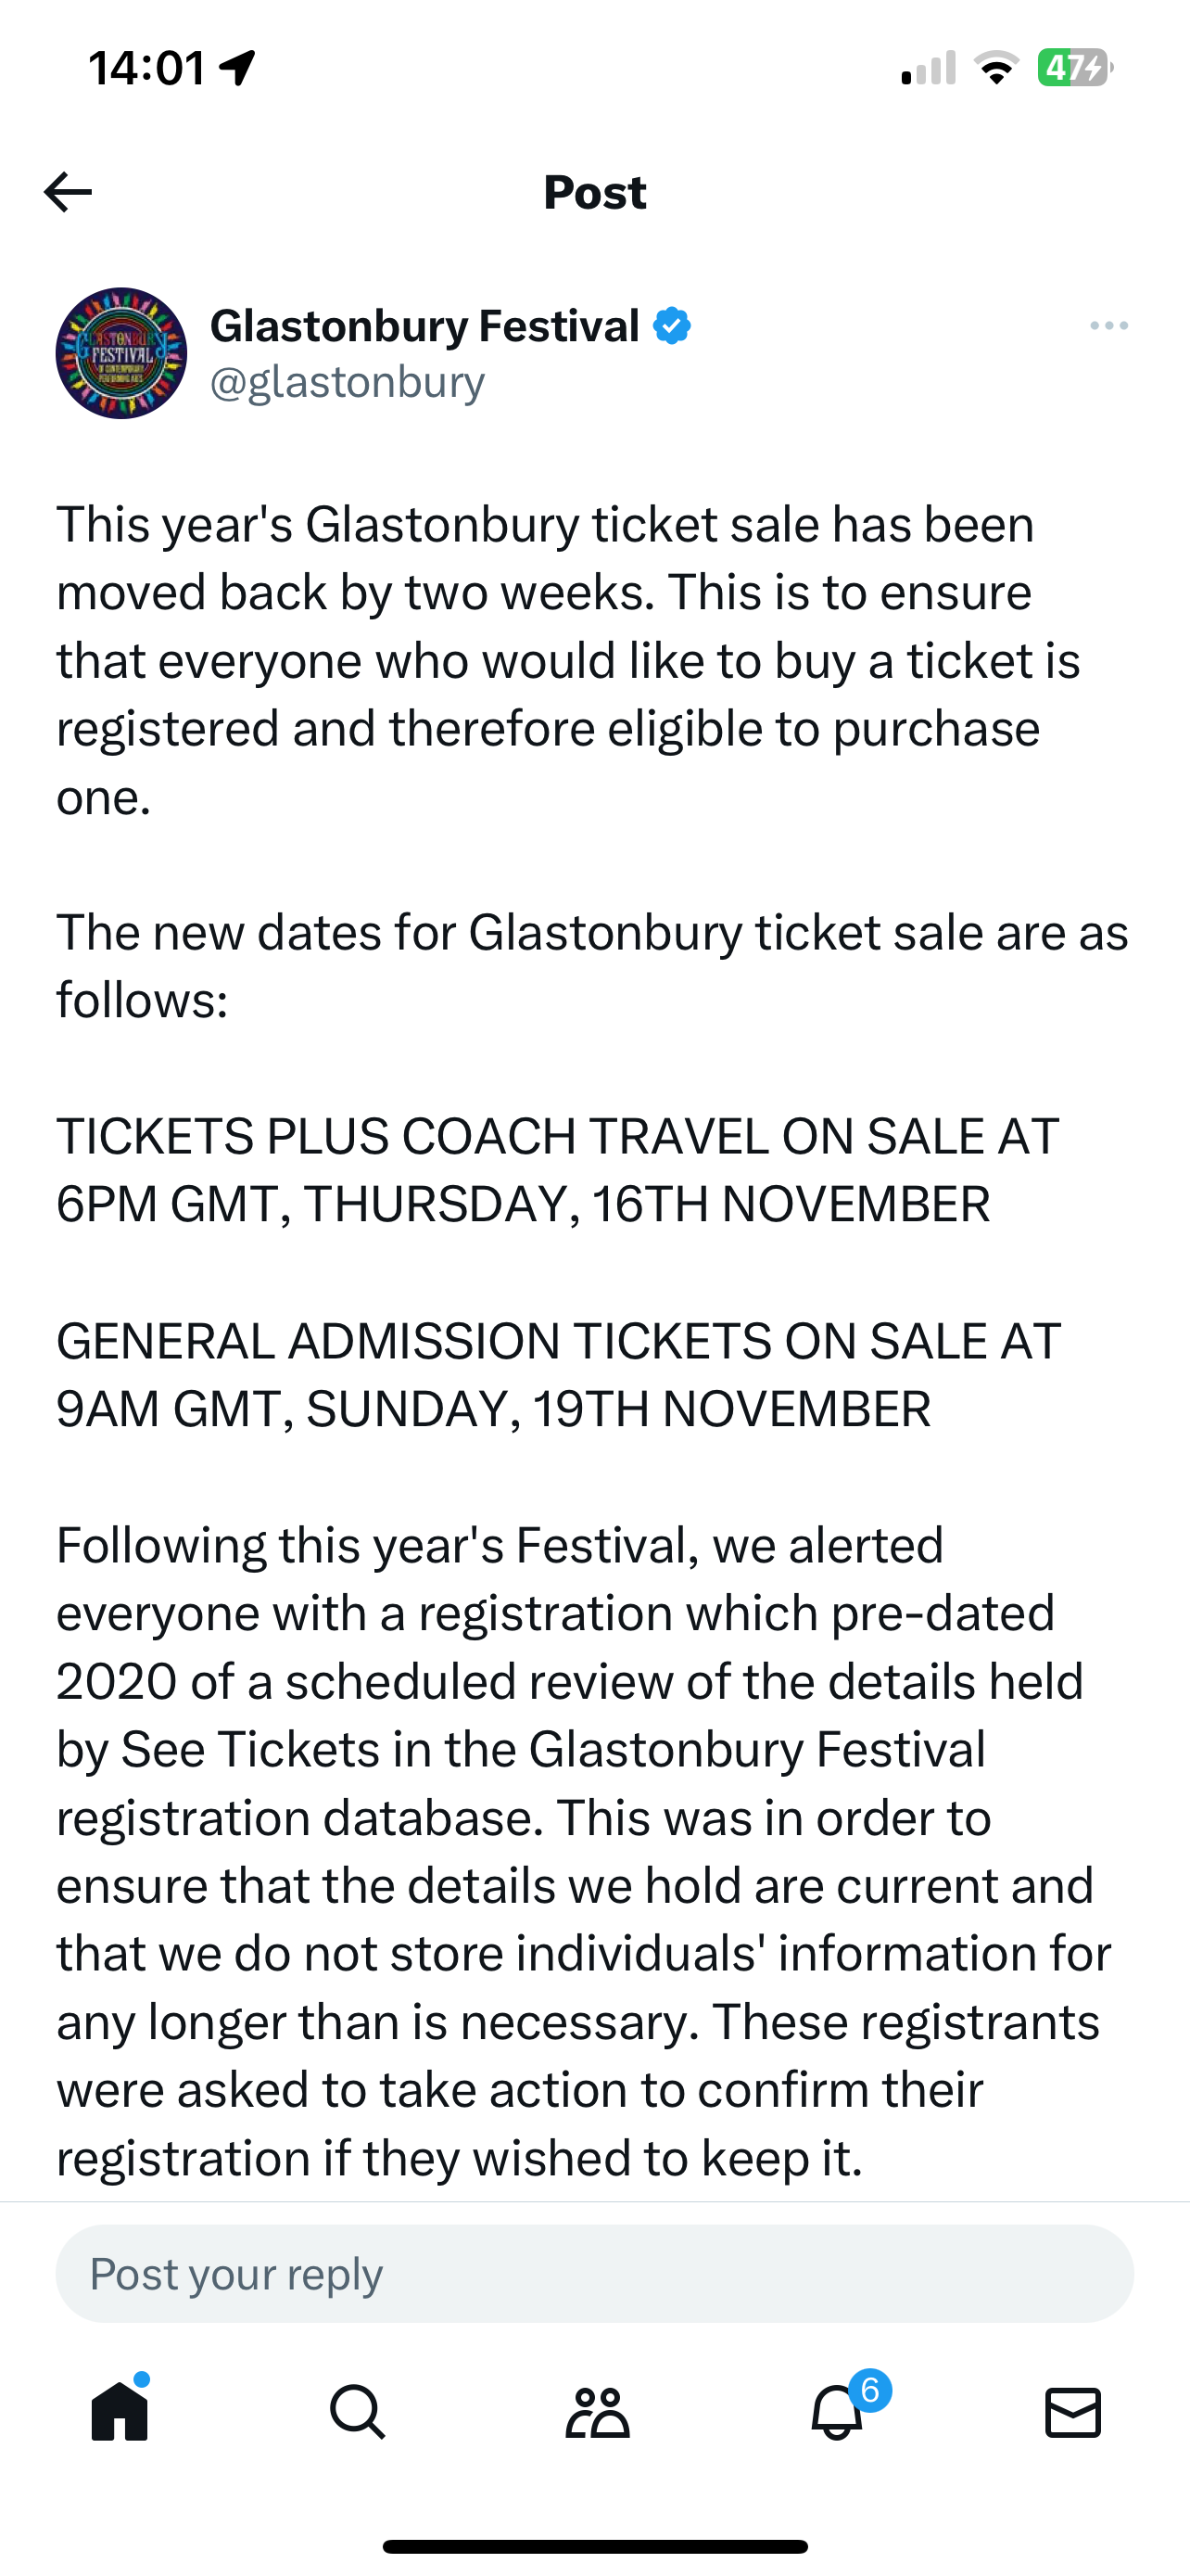
Task: Tap the blue verified badge
Action: coord(671,326)
